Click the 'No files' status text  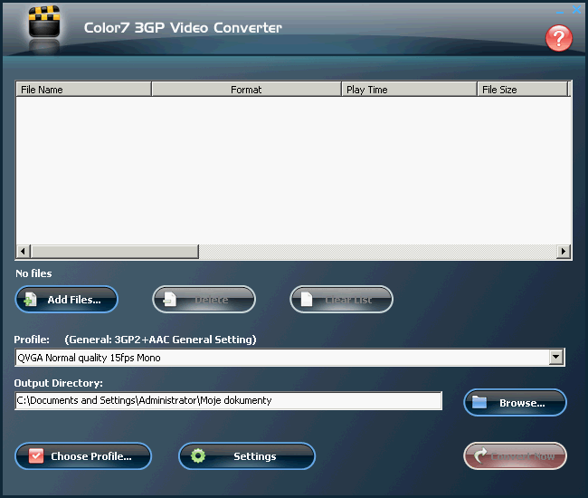pyautogui.click(x=33, y=273)
